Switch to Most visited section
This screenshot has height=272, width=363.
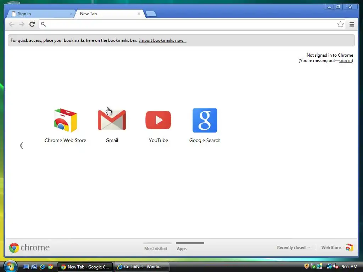tap(156, 248)
